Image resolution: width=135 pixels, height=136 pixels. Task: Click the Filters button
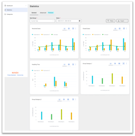(110, 21)
